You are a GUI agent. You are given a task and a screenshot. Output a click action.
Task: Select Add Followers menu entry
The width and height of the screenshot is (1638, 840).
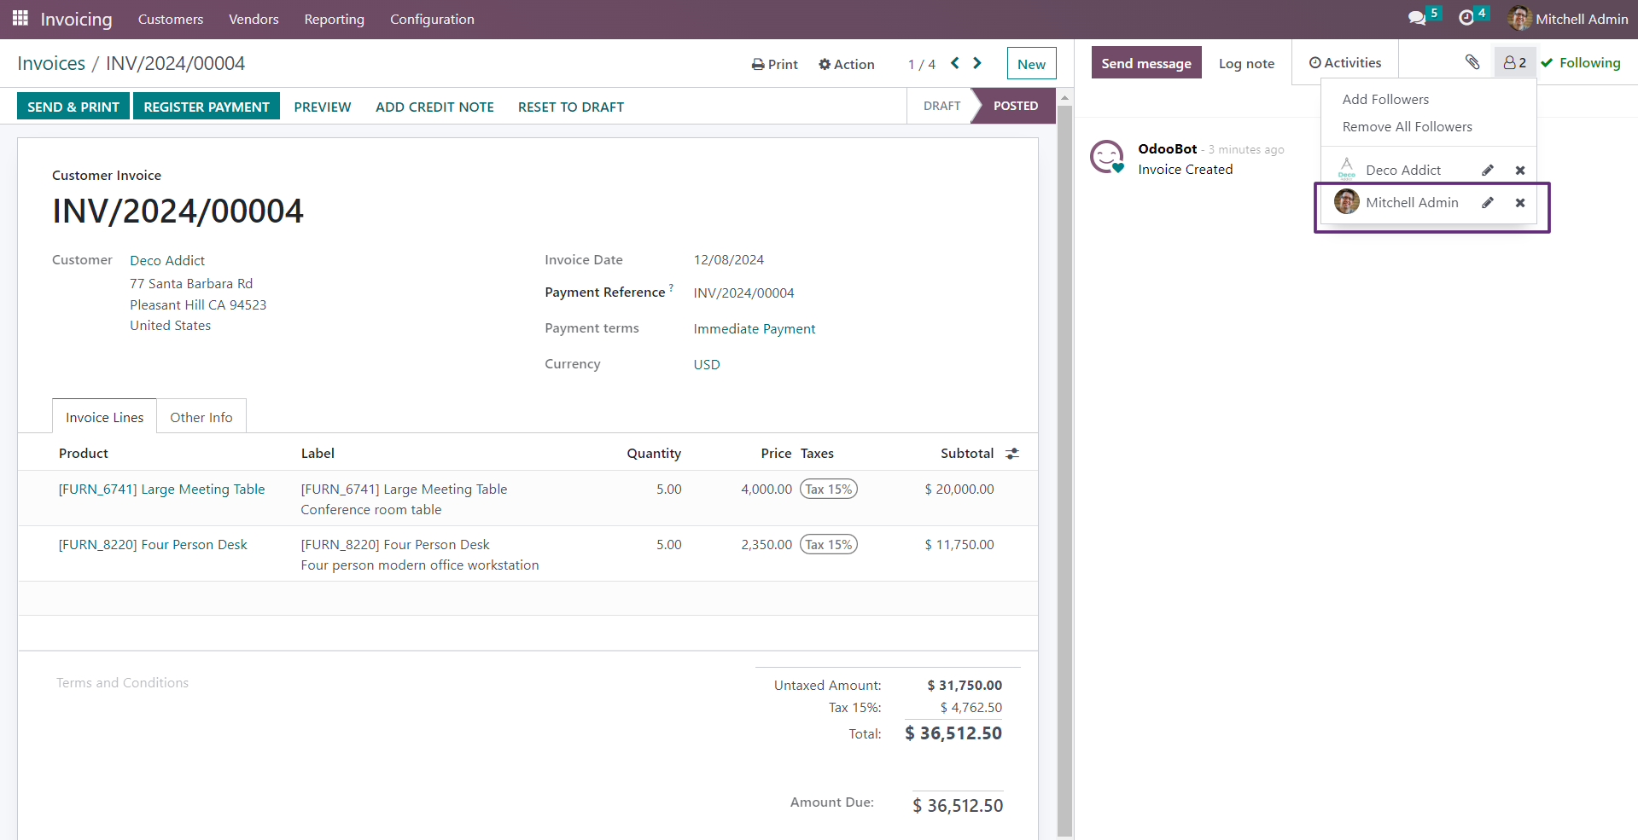[1385, 100]
